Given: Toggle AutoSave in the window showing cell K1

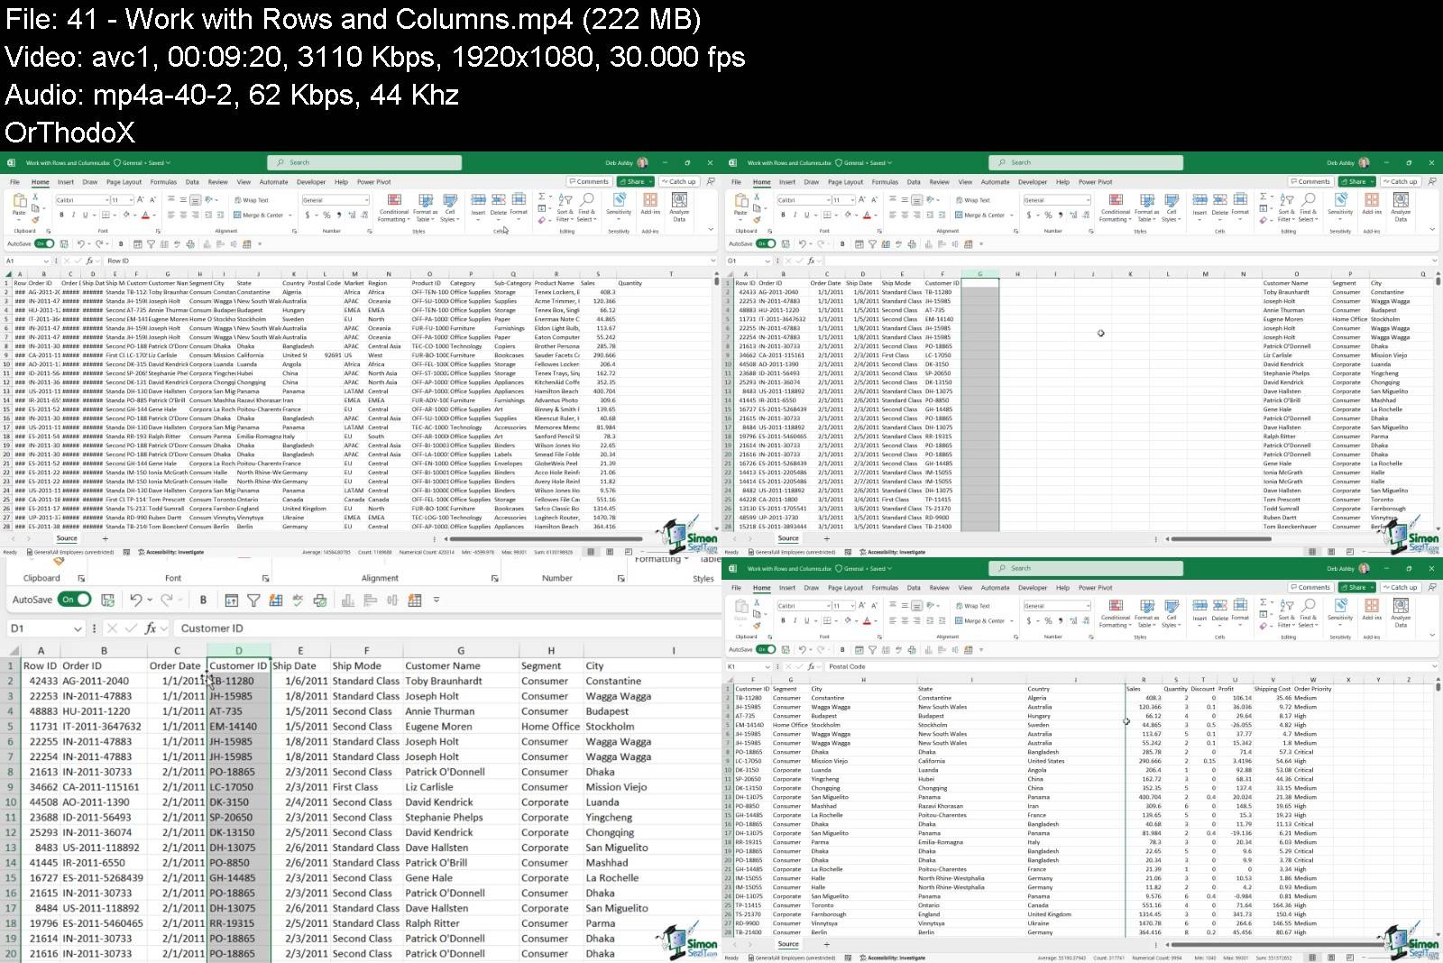Looking at the screenshot, I should coord(766,649).
